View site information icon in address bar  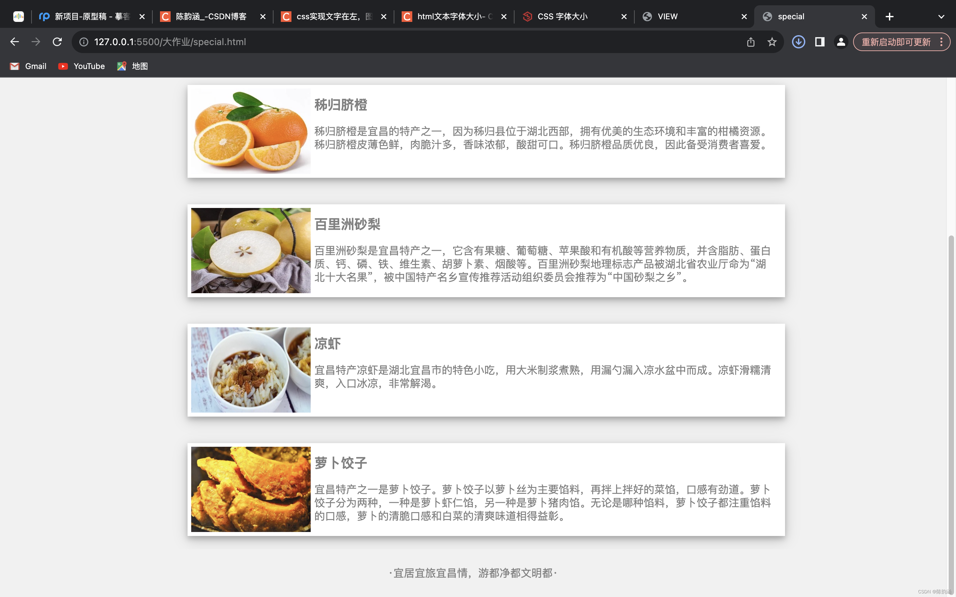click(84, 42)
